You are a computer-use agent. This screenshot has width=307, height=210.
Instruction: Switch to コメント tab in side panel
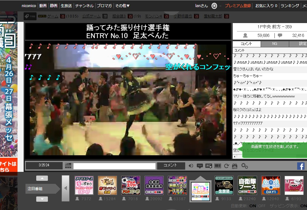246,44
